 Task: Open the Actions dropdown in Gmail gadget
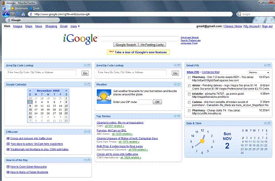click(x=259, y=72)
